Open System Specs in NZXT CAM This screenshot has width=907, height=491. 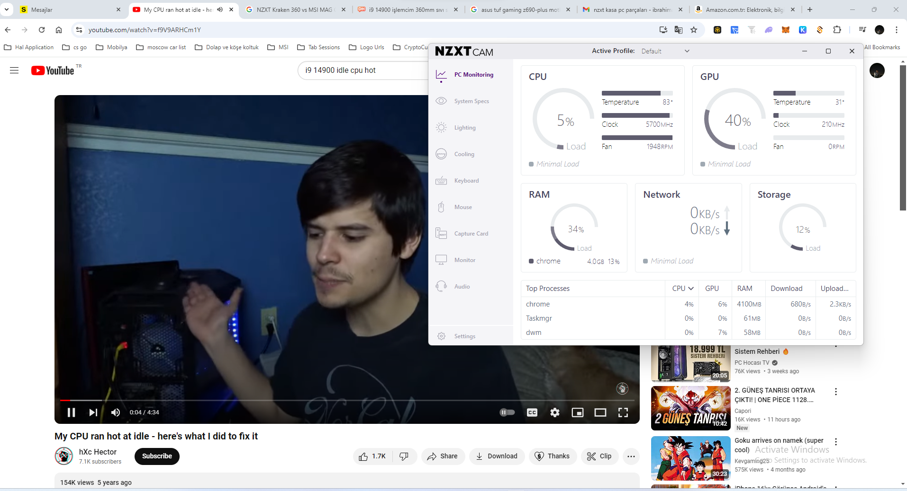click(x=463, y=101)
